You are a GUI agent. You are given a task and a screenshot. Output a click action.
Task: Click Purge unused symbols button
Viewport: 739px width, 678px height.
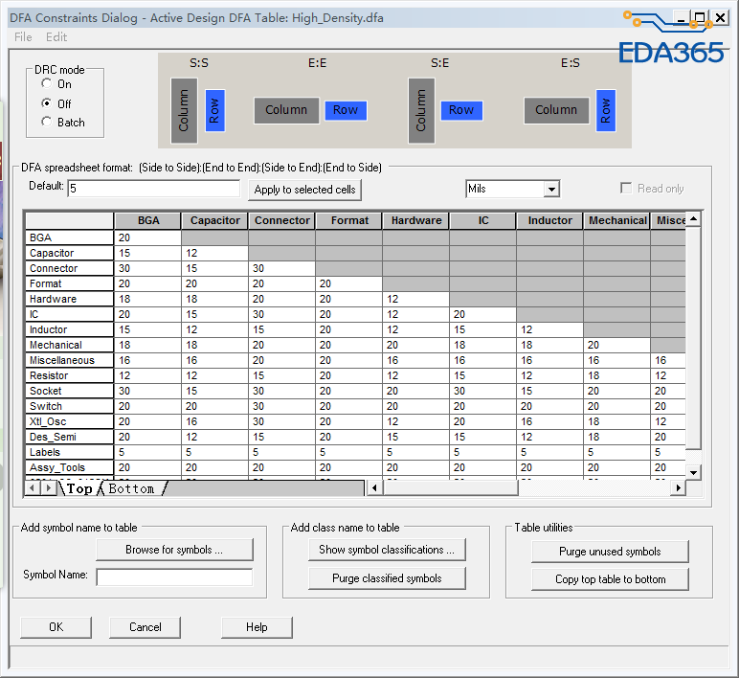pyautogui.click(x=610, y=552)
